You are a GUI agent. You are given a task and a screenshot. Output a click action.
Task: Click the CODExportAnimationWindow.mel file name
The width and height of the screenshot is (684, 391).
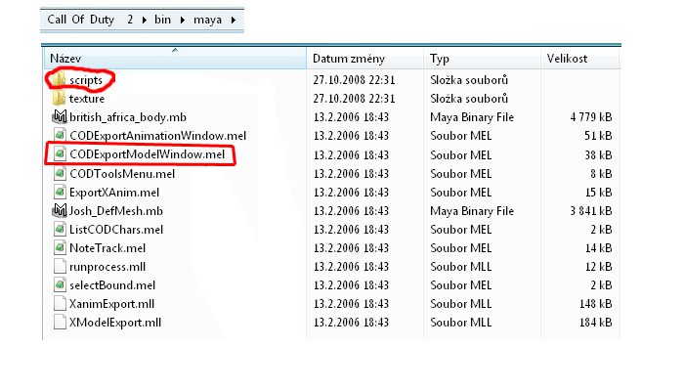coord(158,136)
